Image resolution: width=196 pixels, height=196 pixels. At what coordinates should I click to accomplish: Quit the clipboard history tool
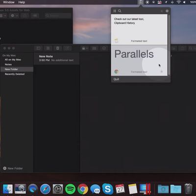point(116,79)
